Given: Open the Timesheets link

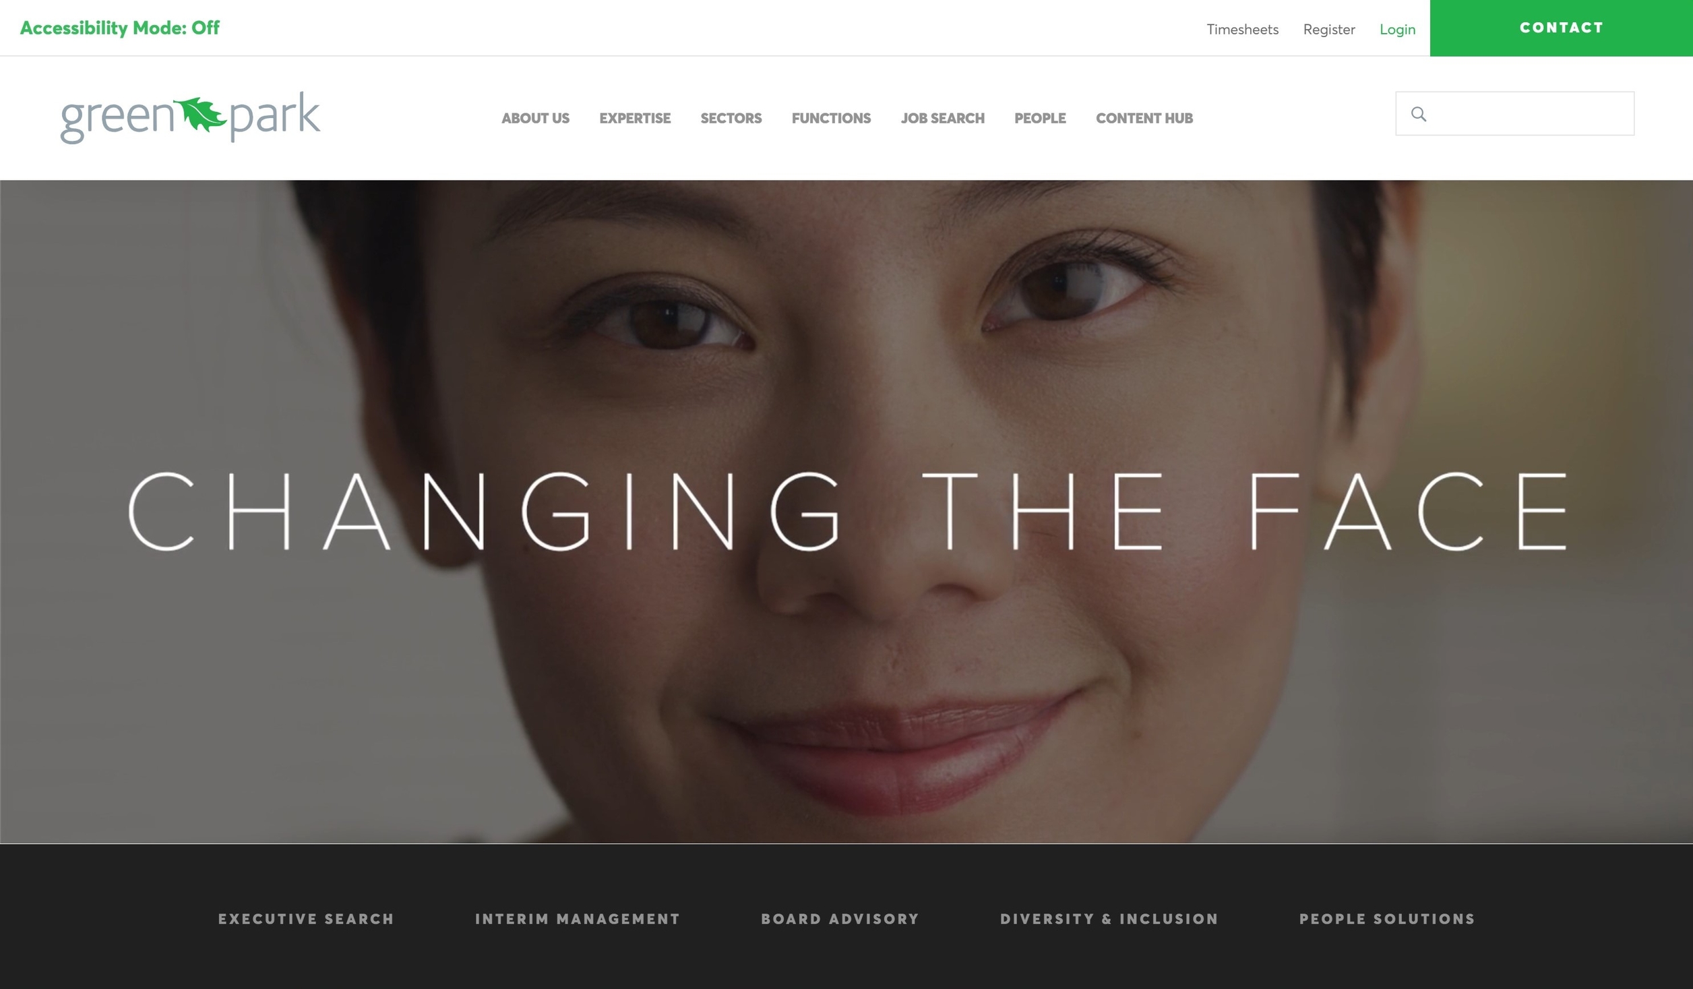Looking at the screenshot, I should tap(1242, 29).
